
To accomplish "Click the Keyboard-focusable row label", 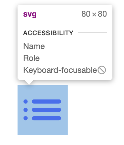I will point(60,70).
